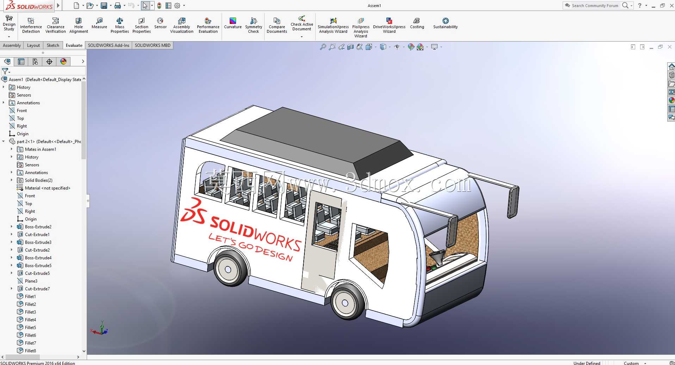Expand the Boss-Extrude2 feature

[x=12, y=227]
